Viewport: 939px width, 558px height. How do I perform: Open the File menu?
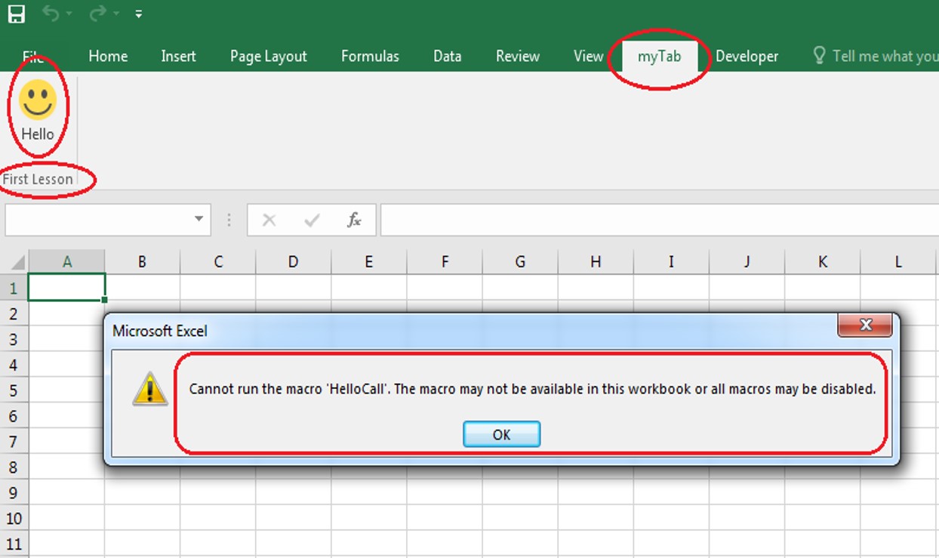(x=32, y=55)
